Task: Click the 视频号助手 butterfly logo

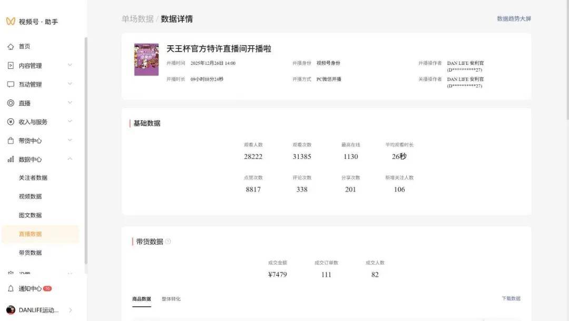Action: pos(11,22)
